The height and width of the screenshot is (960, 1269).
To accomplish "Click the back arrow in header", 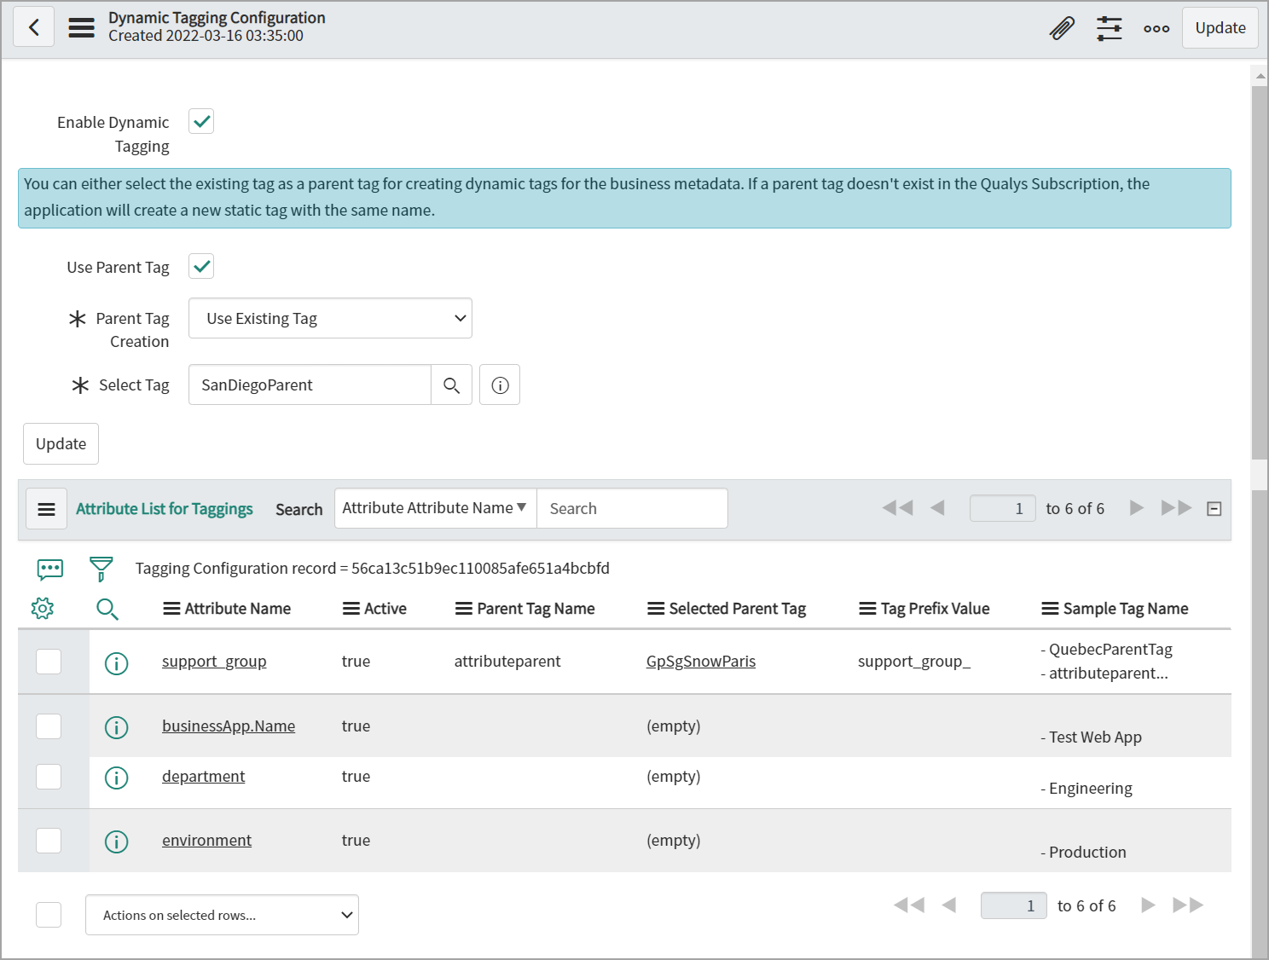I will click(34, 27).
